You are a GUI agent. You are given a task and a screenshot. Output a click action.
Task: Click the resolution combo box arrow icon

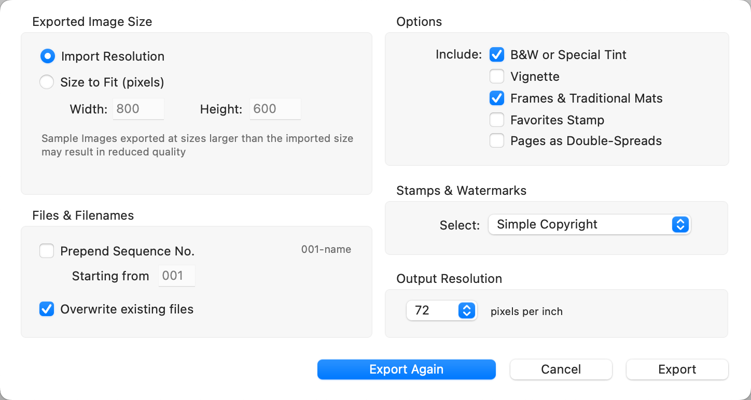(466, 310)
